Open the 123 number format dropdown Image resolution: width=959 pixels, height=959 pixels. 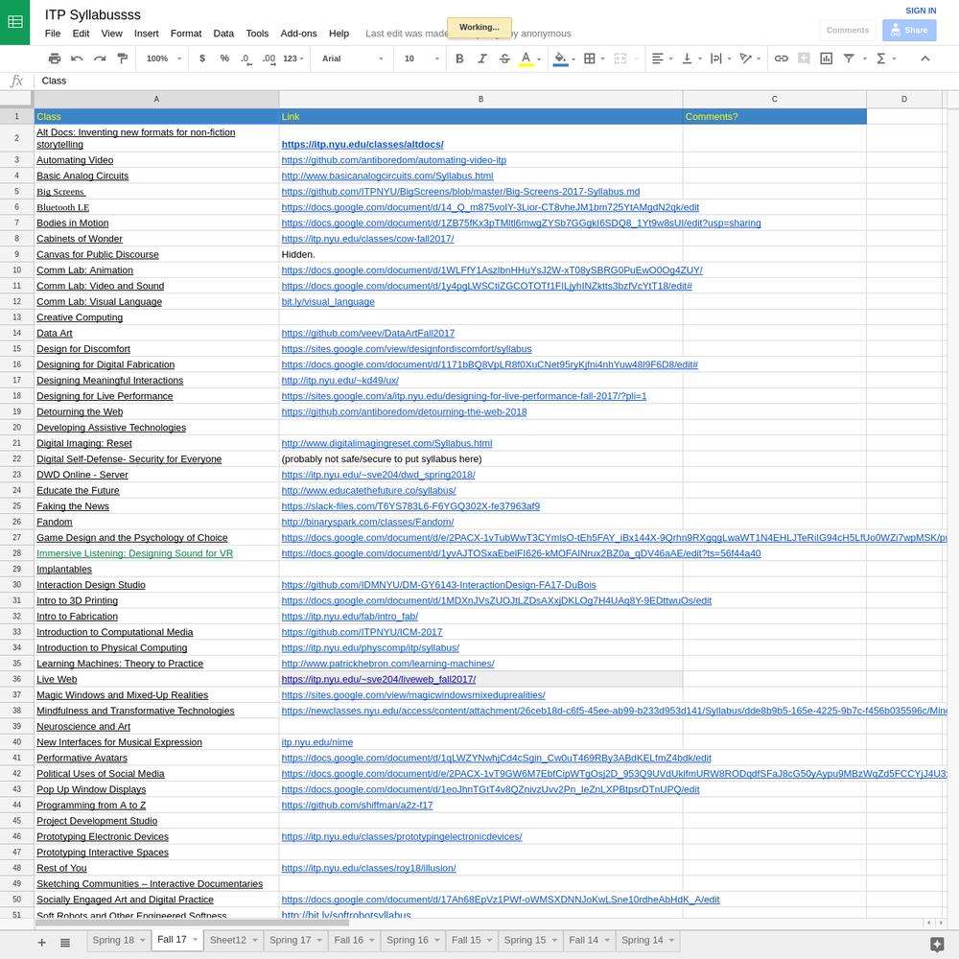click(292, 58)
